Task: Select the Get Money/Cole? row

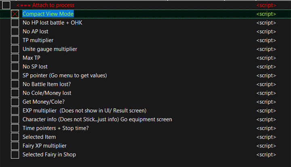Action: 44,102
